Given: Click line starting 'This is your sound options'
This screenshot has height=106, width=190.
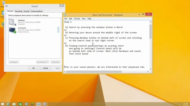Looking at the screenshot, I should [x=104, y=67].
